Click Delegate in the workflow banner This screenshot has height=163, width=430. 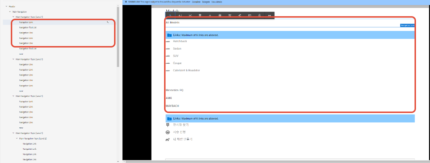point(206,2)
